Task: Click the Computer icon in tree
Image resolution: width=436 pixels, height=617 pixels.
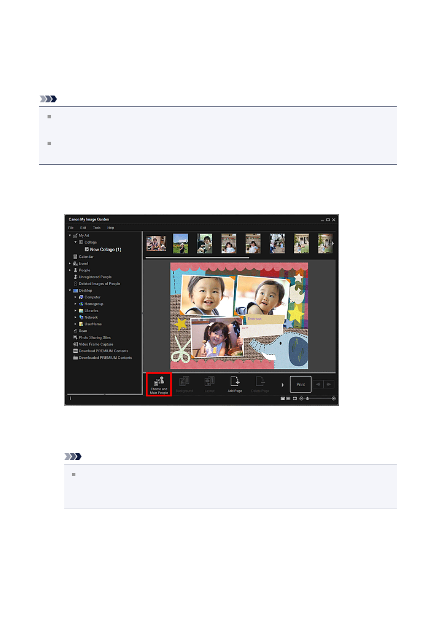Action: [x=81, y=297]
